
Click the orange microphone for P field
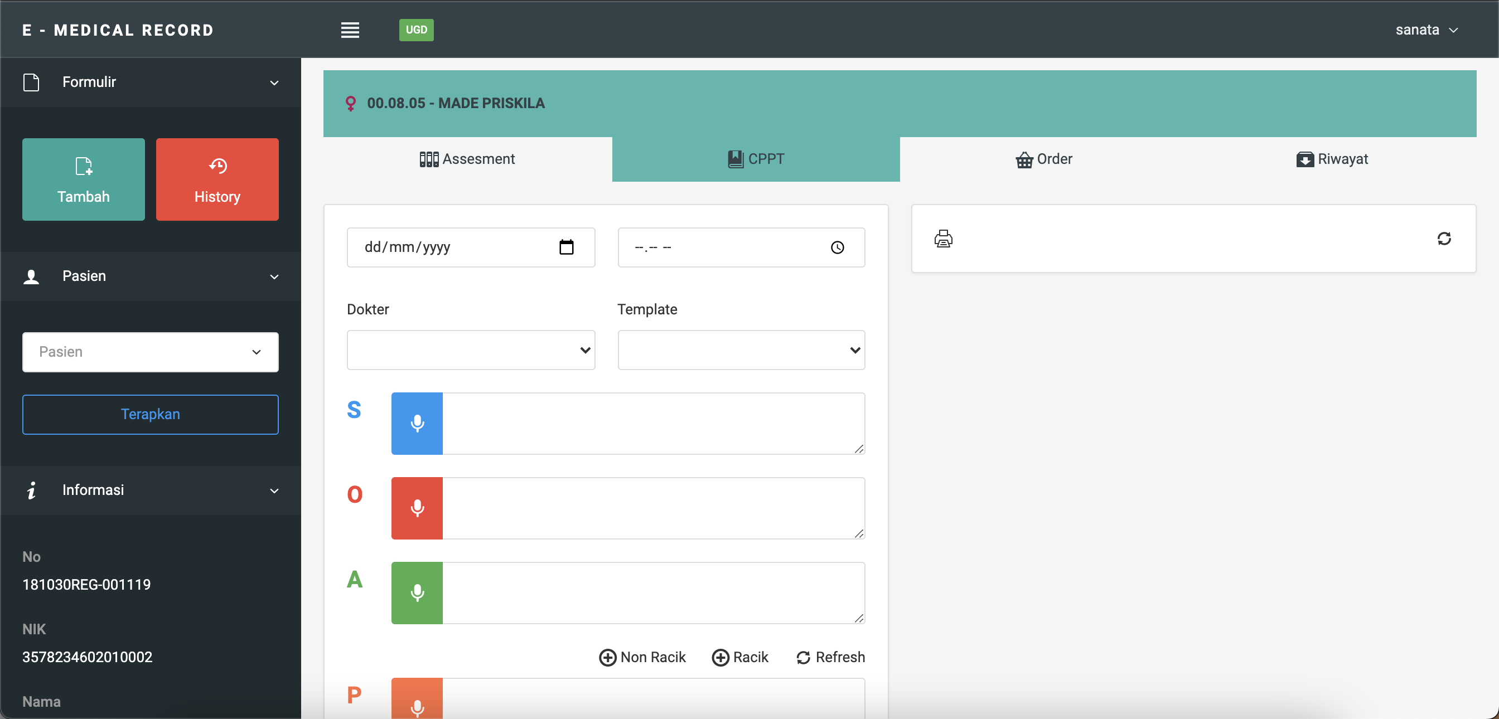(417, 703)
